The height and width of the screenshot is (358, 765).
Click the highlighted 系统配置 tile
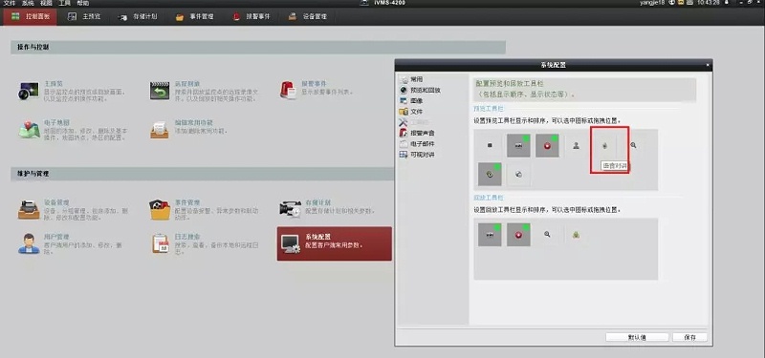point(334,243)
